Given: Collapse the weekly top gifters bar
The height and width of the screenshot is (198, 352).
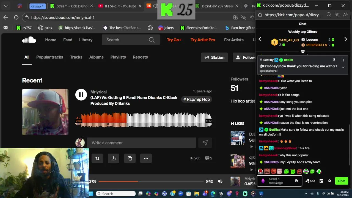Looking at the screenshot, I should tap(303, 52).
